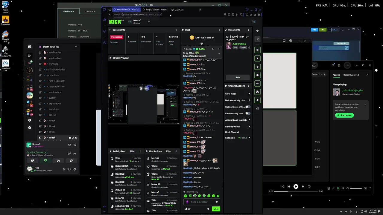Switch to king112 Stream browser tab
The width and height of the screenshot is (383, 215).
pyautogui.click(x=155, y=10)
